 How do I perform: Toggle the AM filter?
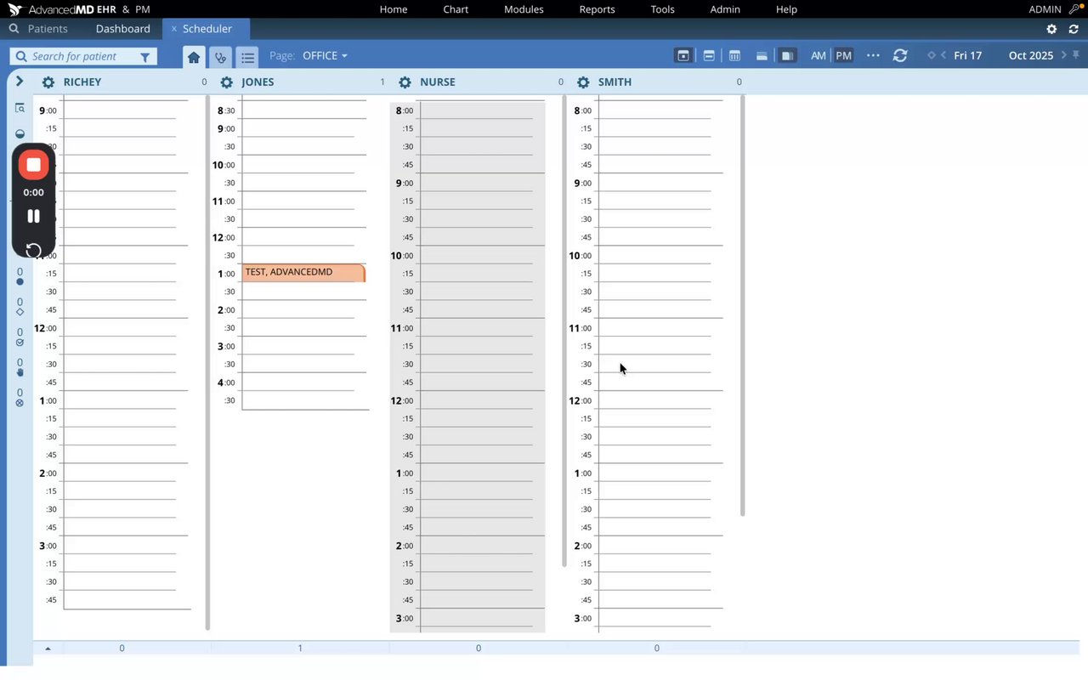[819, 56]
